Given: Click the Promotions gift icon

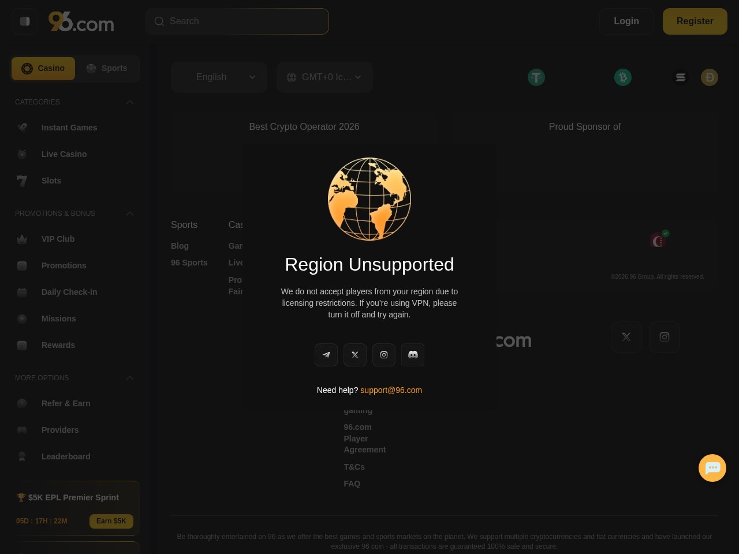Looking at the screenshot, I should (22, 265).
